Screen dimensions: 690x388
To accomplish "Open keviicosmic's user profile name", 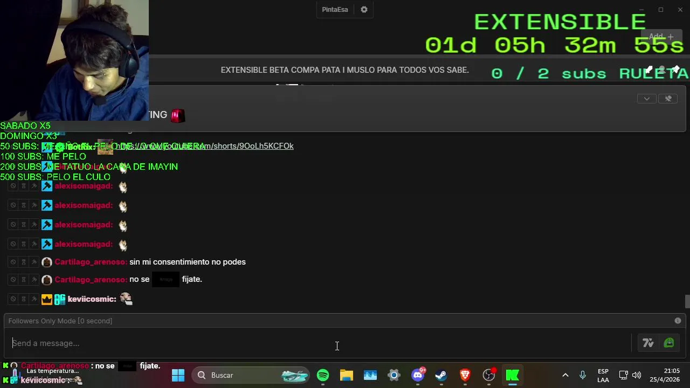I will coord(91,299).
